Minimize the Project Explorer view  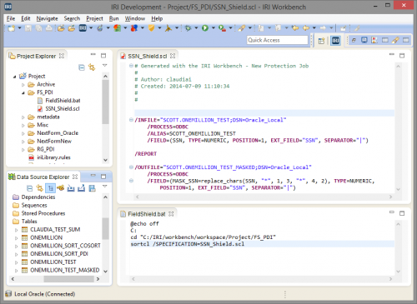(93, 55)
